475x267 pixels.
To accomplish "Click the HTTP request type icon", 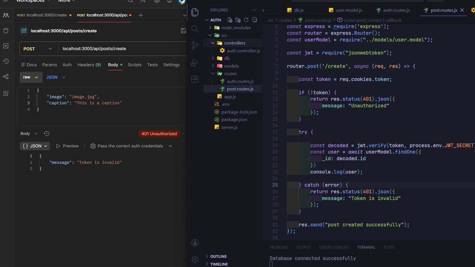I will tap(24, 30).
